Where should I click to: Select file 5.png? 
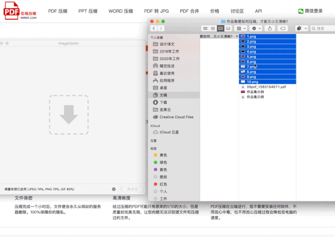tap(267, 57)
